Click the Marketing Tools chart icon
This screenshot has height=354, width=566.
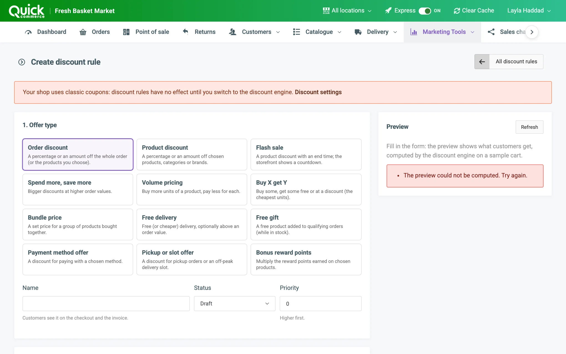[x=414, y=32]
